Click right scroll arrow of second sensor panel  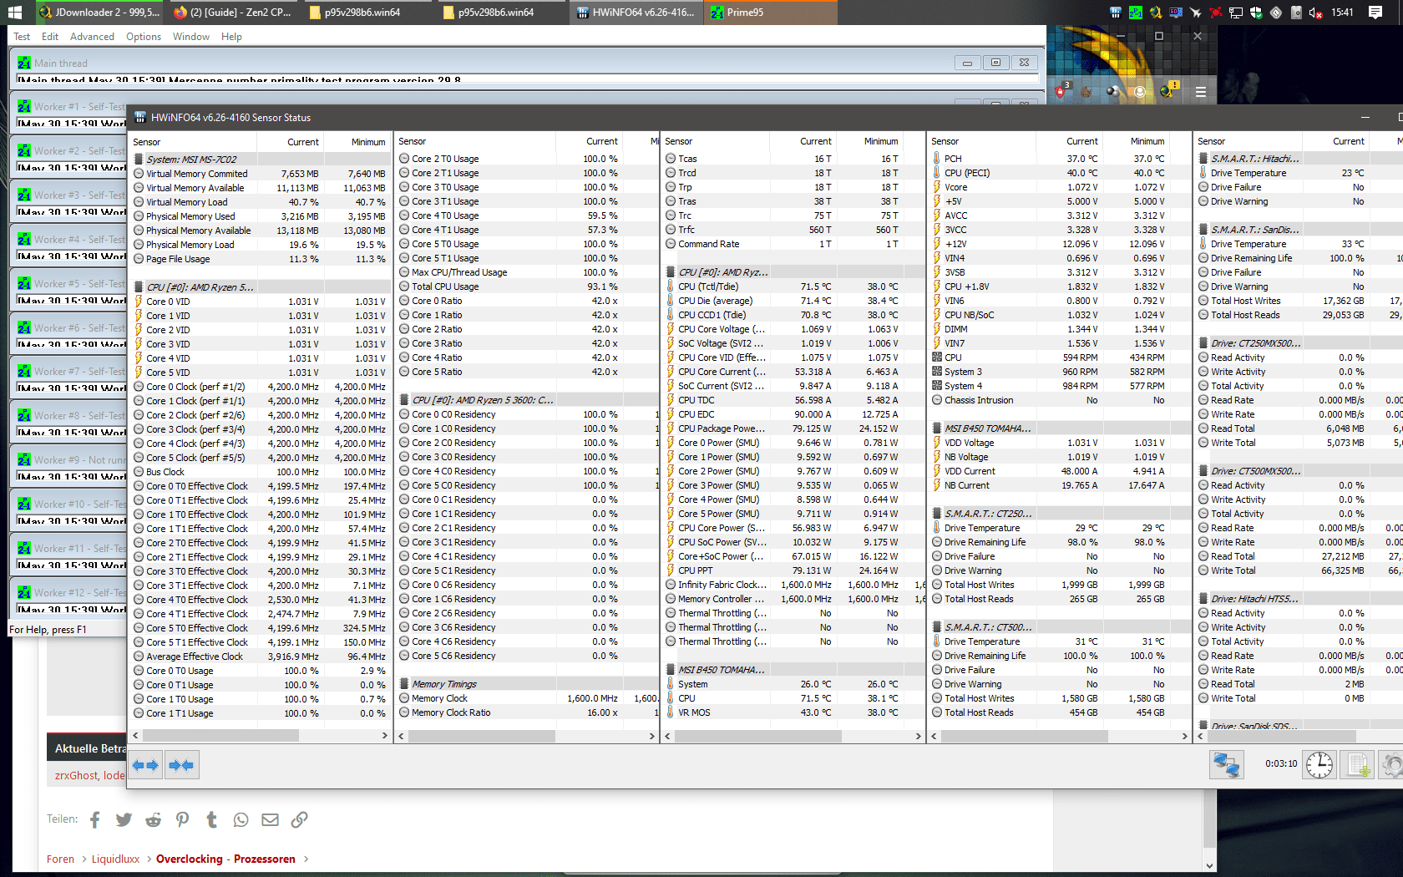(x=652, y=736)
